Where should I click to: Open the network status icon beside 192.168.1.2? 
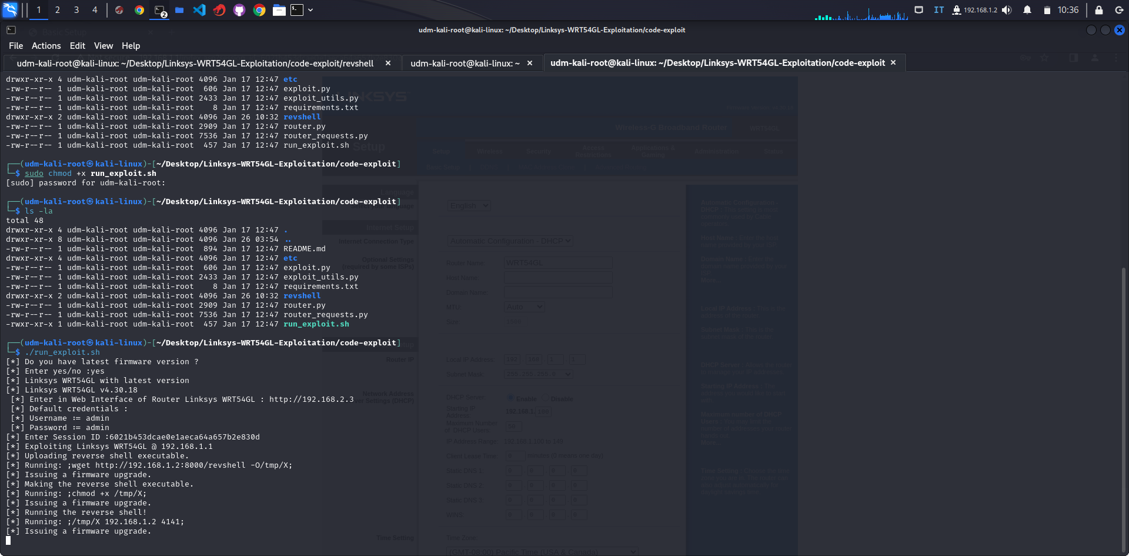click(957, 10)
